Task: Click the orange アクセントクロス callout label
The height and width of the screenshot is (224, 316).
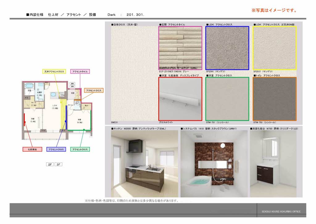Action: tap(94, 91)
